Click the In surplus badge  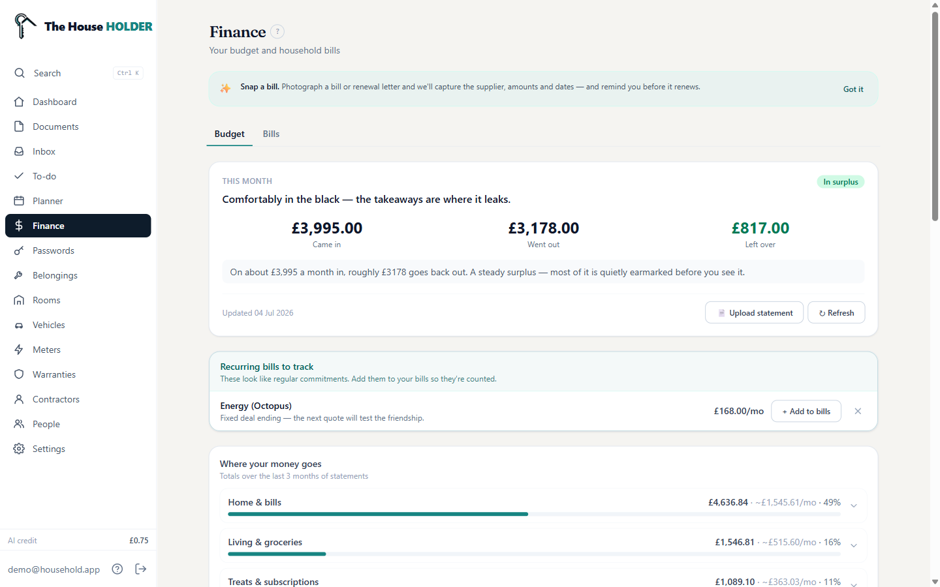click(x=841, y=182)
